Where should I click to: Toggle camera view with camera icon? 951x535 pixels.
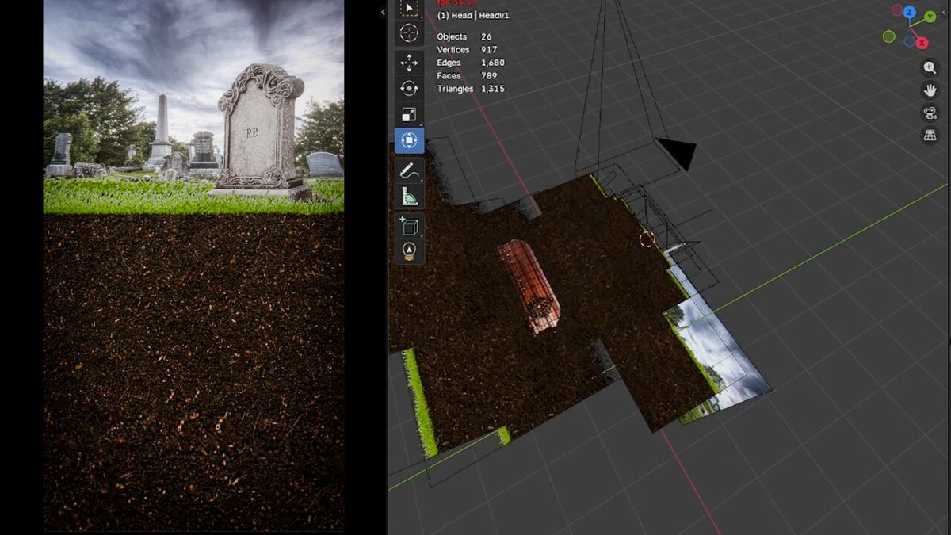pyautogui.click(x=930, y=113)
